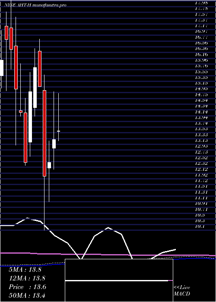The height and width of the screenshot is (302, 216).
Task: Click the 14.14 axis value
Action: 201,112
